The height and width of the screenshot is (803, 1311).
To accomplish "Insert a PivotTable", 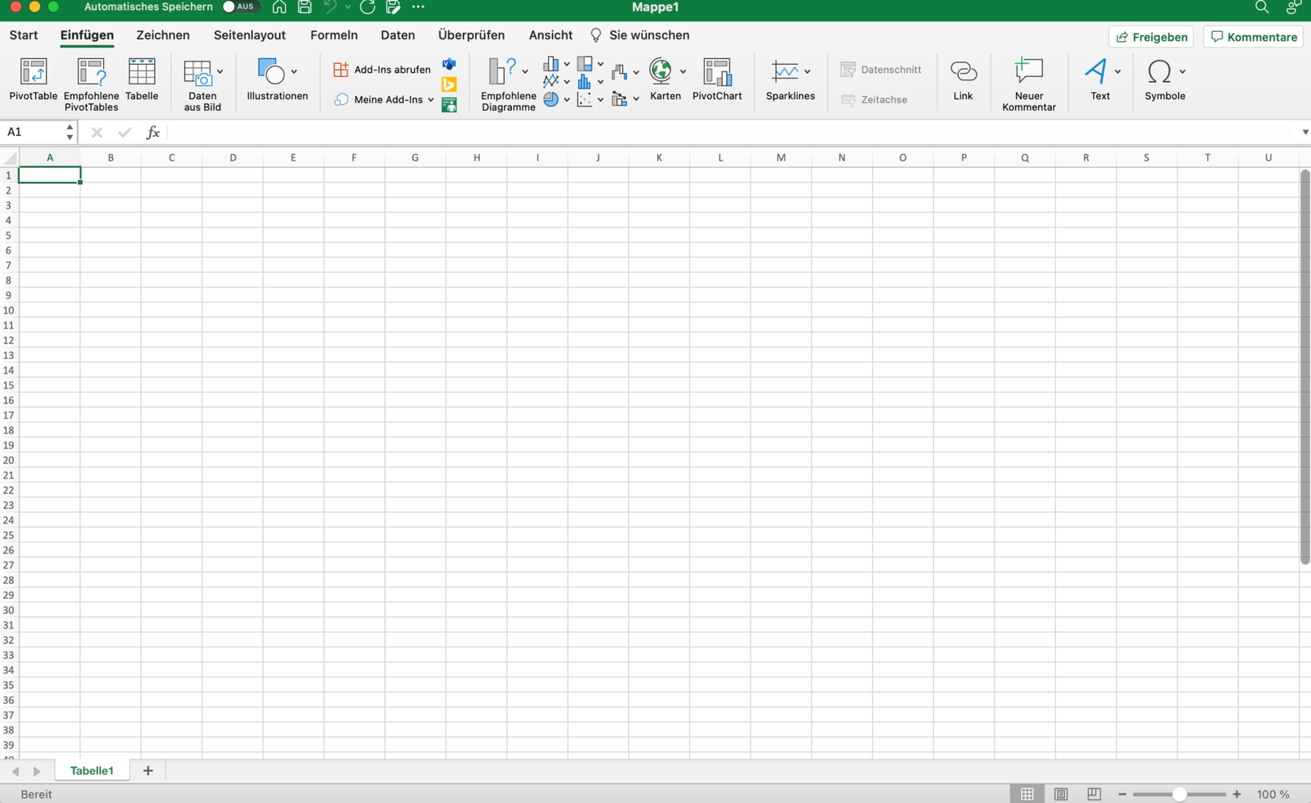I will tap(33, 82).
